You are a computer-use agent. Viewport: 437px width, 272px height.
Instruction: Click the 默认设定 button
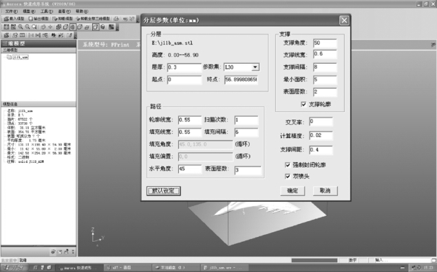(x=164, y=191)
